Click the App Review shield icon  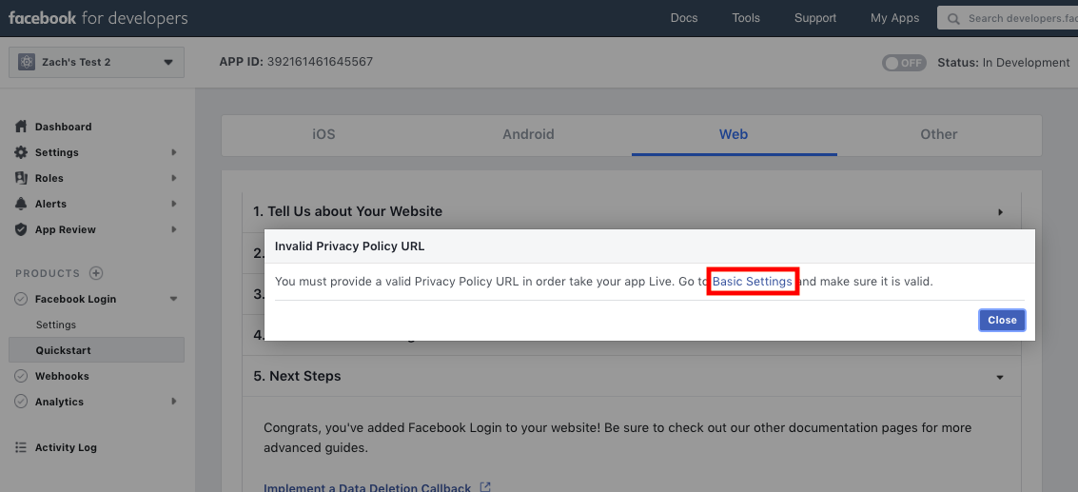click(21, 229)
